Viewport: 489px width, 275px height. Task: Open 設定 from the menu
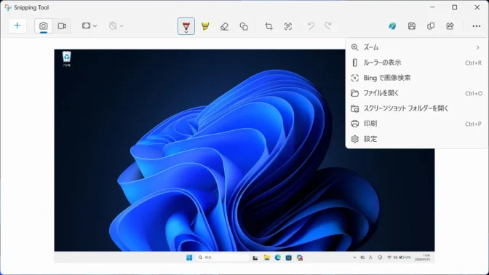point(416,139)
